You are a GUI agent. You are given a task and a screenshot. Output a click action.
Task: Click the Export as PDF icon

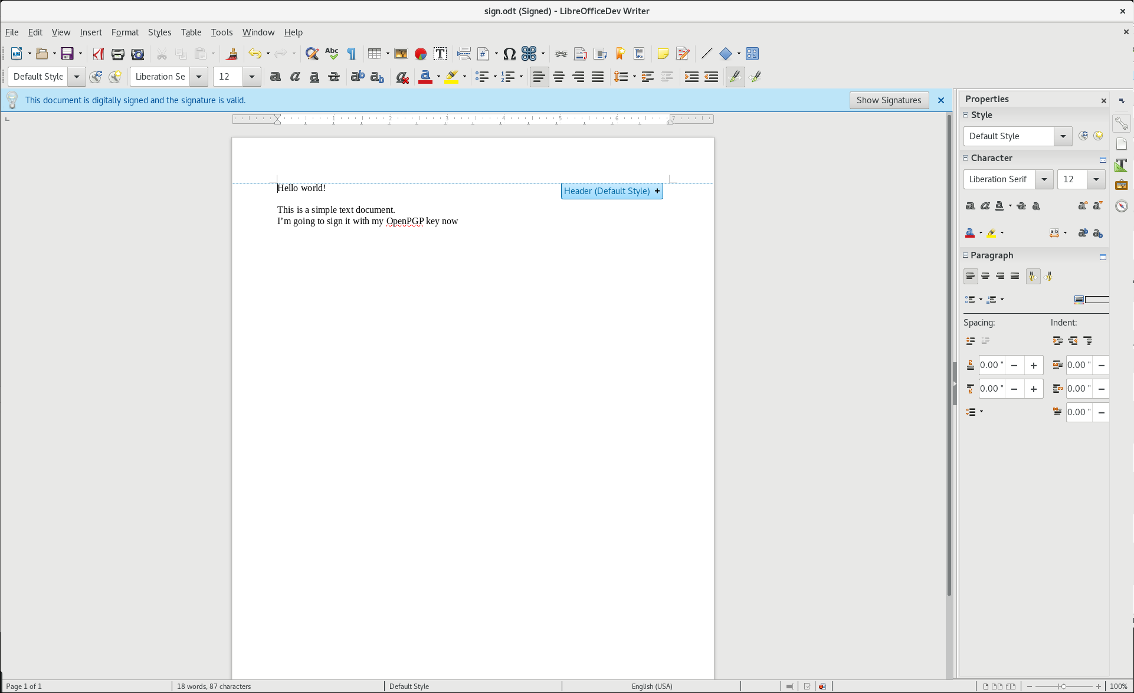click(98, 54)
